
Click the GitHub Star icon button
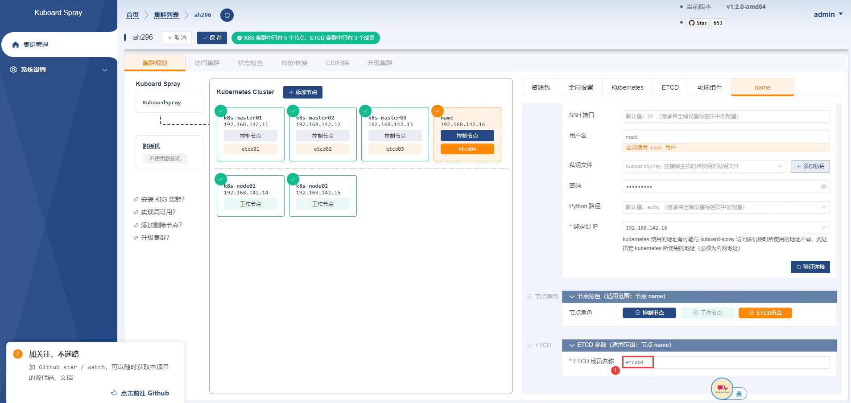pyautogui.click(x=698, y=23)
